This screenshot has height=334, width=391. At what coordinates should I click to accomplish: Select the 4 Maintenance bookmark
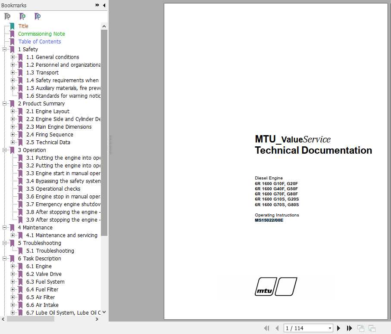click(x=35, y=228)
